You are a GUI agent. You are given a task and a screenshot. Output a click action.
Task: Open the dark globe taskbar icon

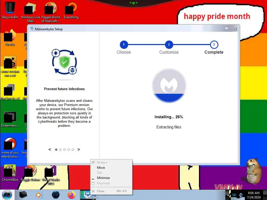click(x=56, y=195)
